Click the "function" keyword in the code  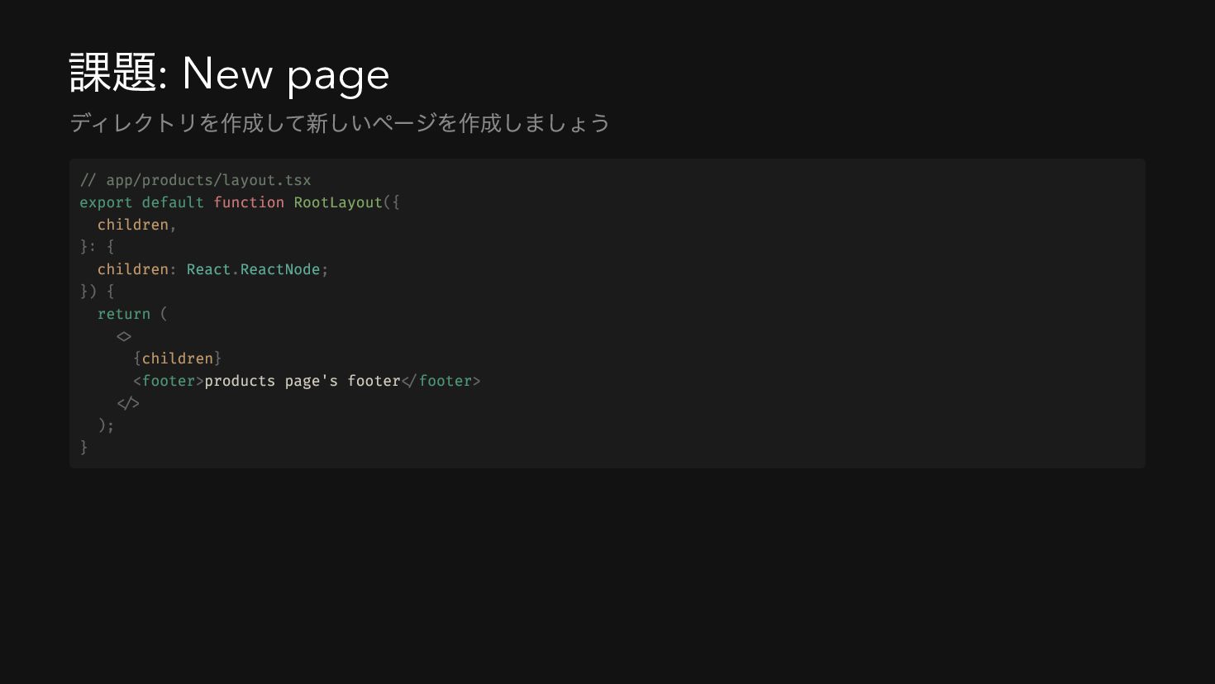click(249, 202)
